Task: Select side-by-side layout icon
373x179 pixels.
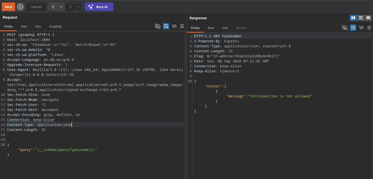Action: point(353,18)
